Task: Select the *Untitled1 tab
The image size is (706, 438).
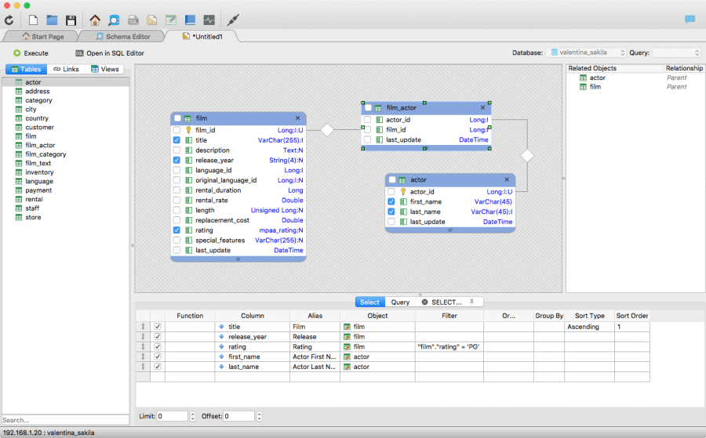Action: pyautogui.click(x=202, y=36)
